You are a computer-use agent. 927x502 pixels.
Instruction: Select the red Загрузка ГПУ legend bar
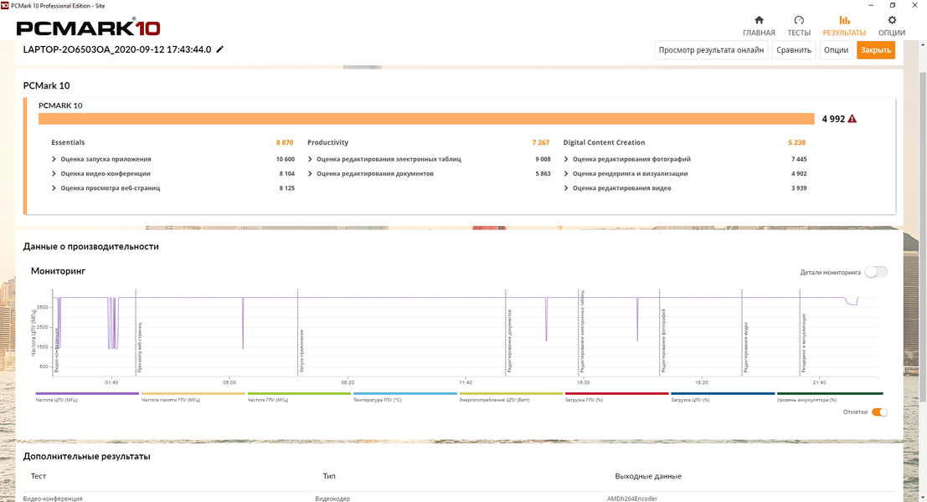tap(616, 393)
